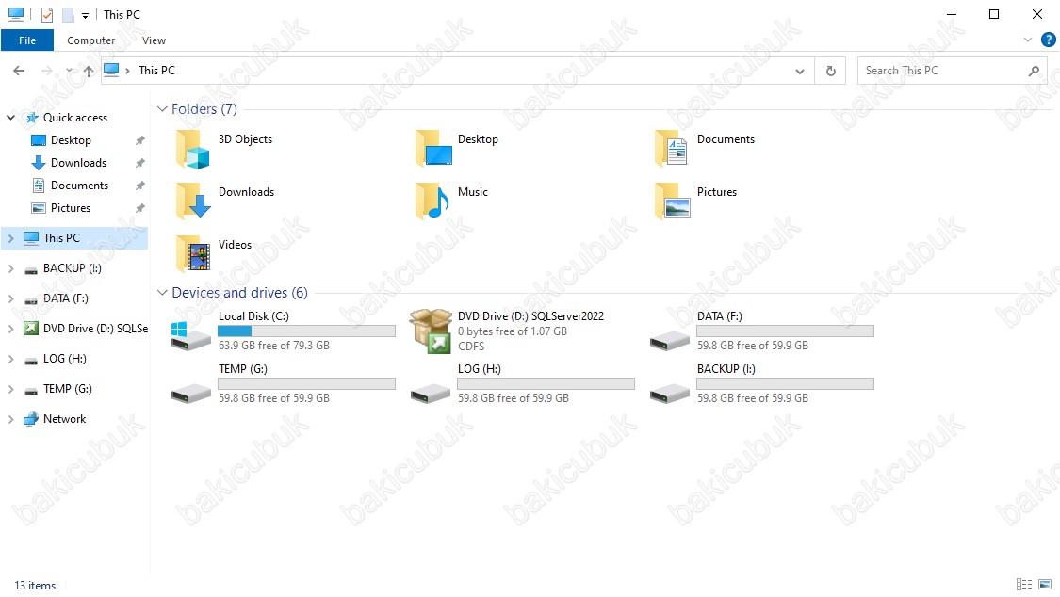Open the Documents folder icon in Folders
The width and height of the screenshot is (1060, 597).
[671, 149]
